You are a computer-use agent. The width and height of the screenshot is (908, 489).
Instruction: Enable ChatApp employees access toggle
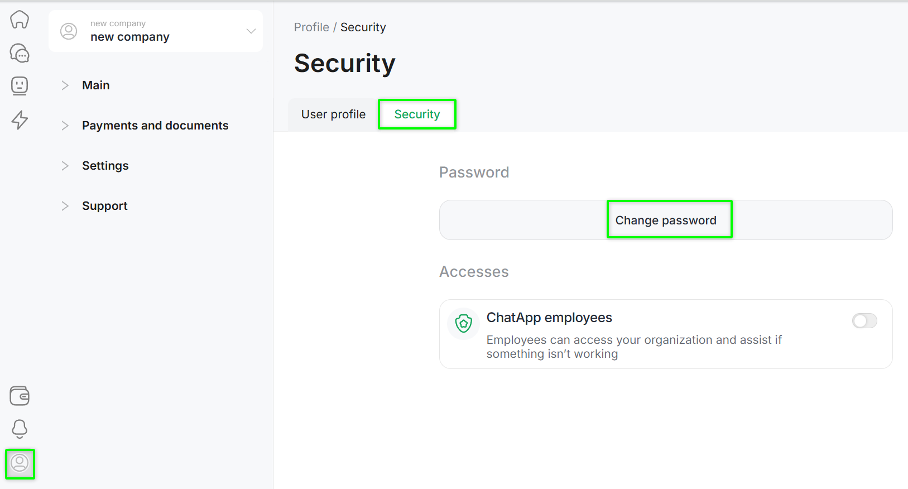pyautogui.click(x=864, y=321)
